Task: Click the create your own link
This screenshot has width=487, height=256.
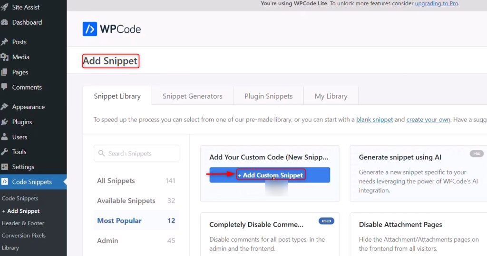Action: 429,119
